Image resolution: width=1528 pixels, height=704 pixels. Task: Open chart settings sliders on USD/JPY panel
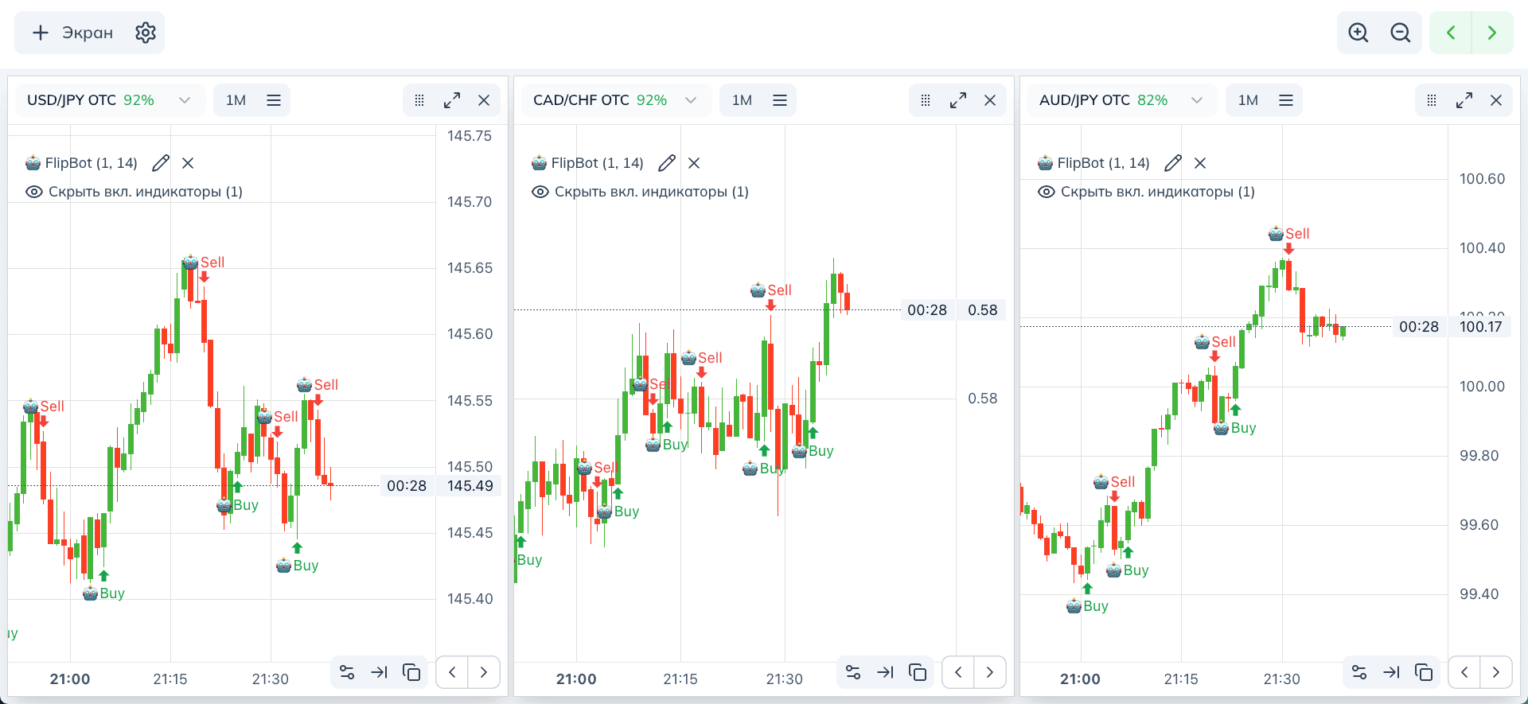pos(347,672)
